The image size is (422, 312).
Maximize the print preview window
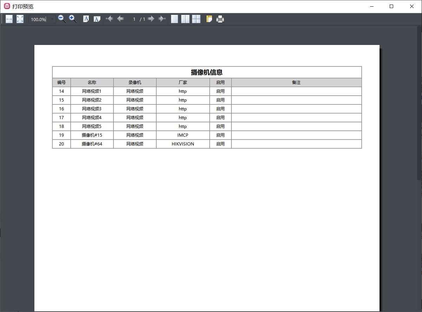(x=391, y=6)
